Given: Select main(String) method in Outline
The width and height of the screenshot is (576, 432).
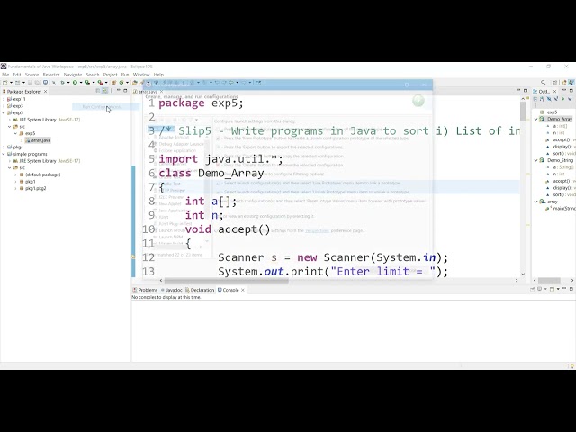Looking at the screenshot, I should [560, 209].
